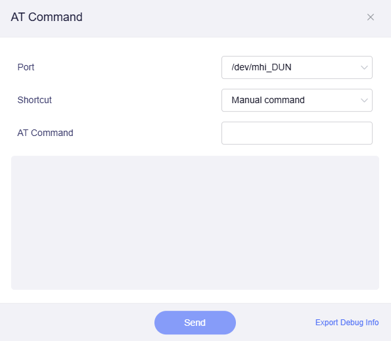Focus the AT Command text input
This screenshot has height=341, width=391.
click(297, 133)
